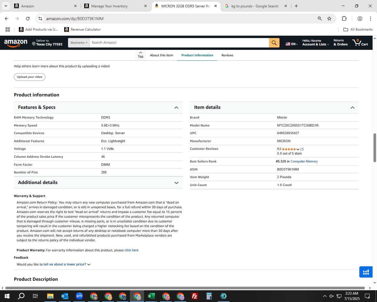Screen dimensions: 377x302
Task: Click the browser address bar URL
Action: click(x=75, y=19)
